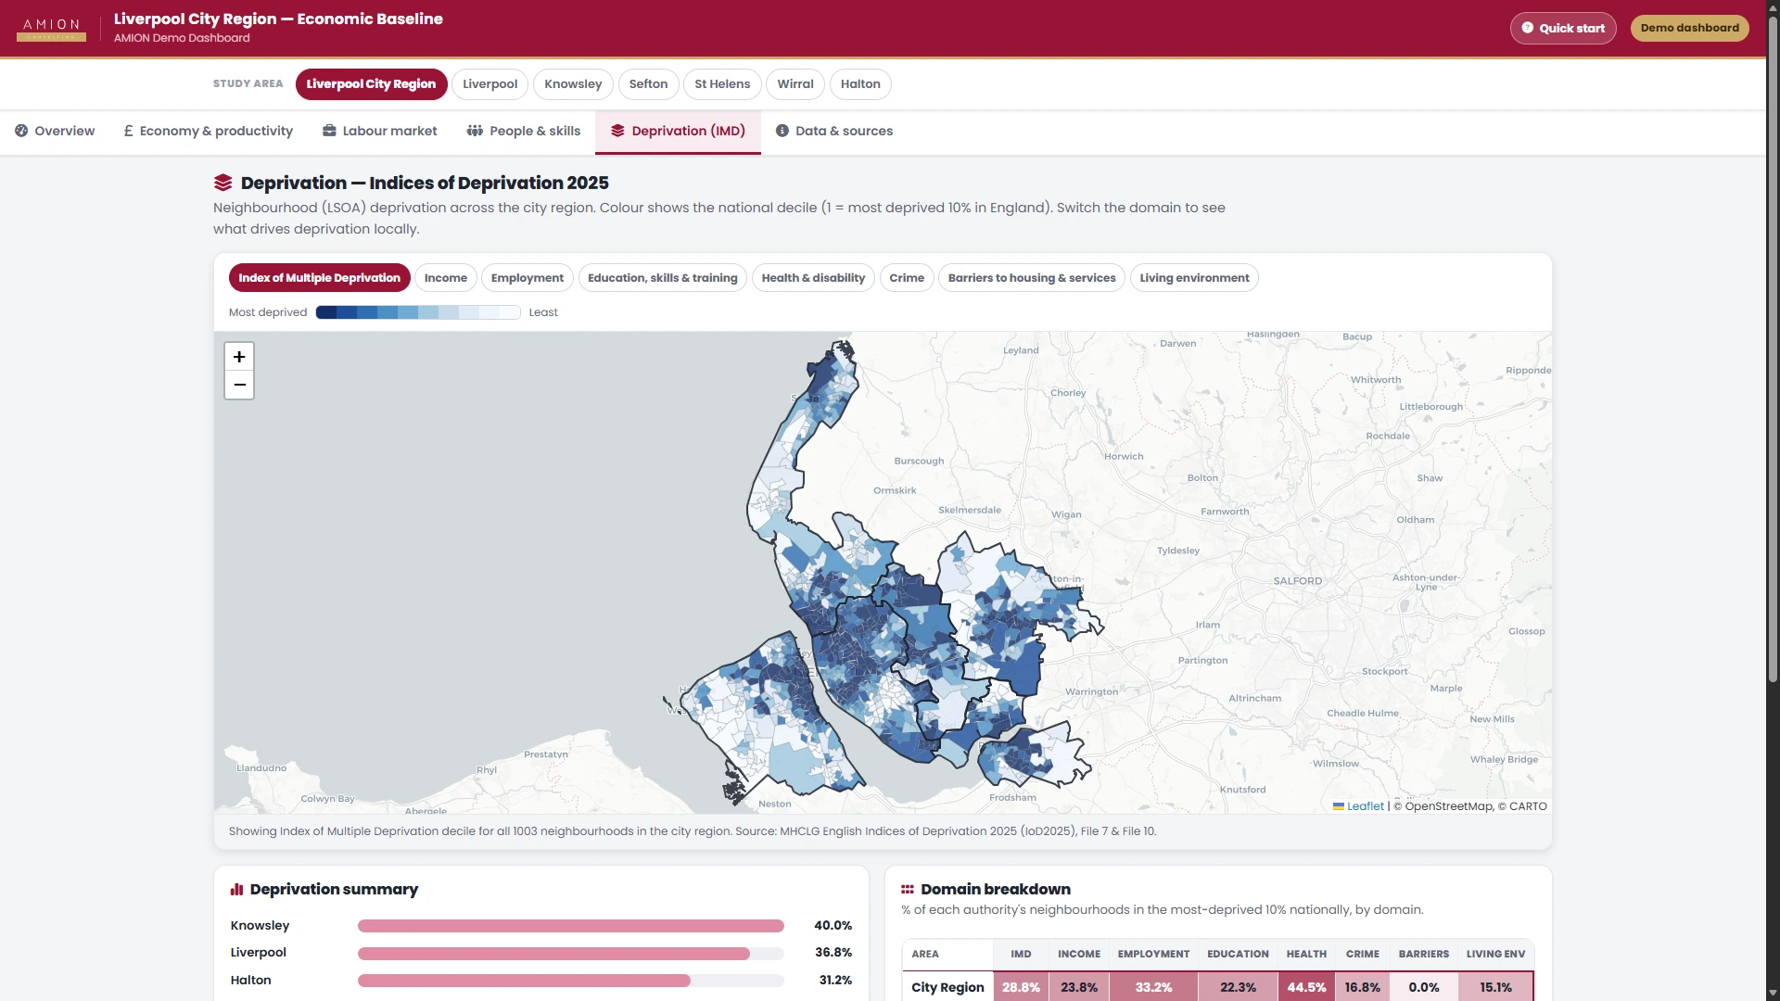
Task: Click the layers icon on Deprivation tab
Action: coord(617,131)
